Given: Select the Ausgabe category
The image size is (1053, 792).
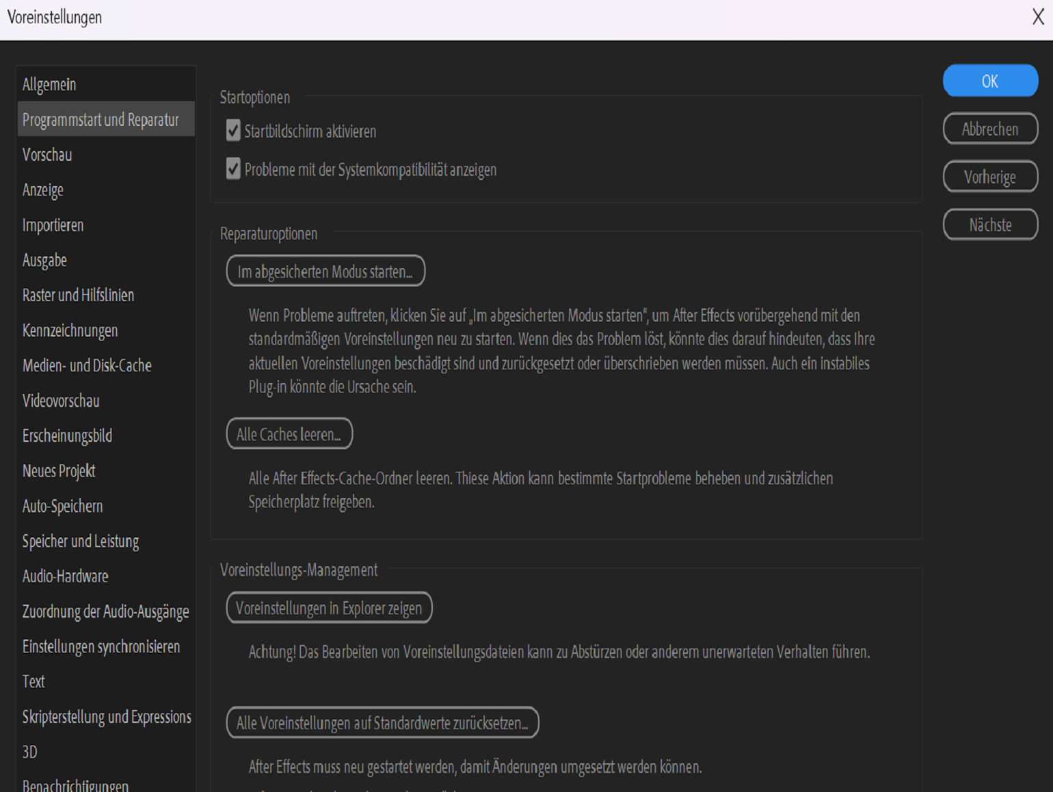Looking at the screenshot, I should coord(106,260).
